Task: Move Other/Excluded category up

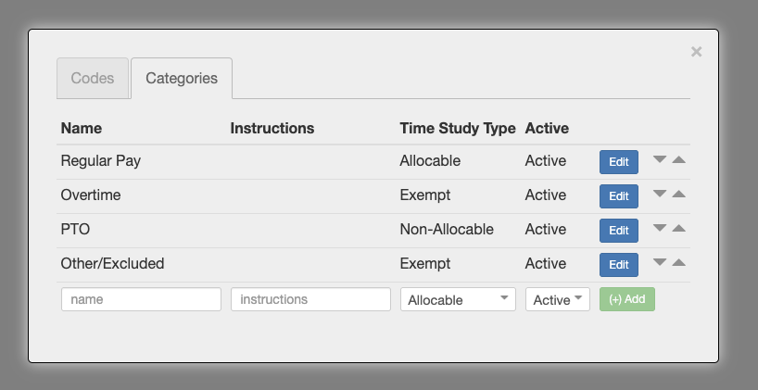Action: tap(678, 262)
